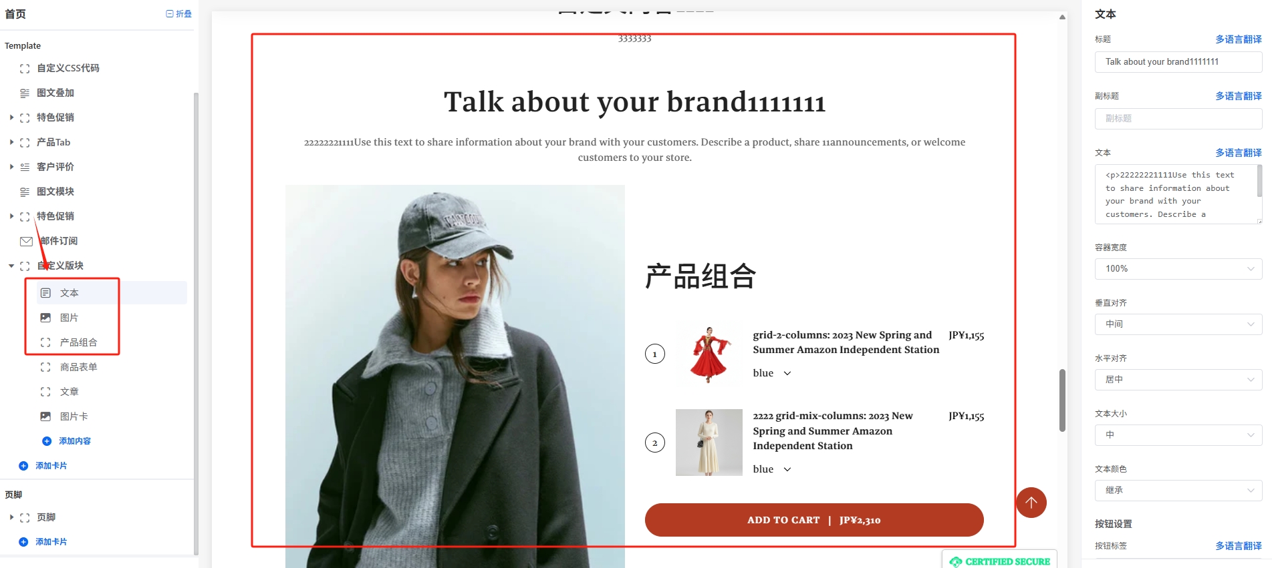
Task: Click the plus icon beside 添加内容
Action: (x=47, y=441)
